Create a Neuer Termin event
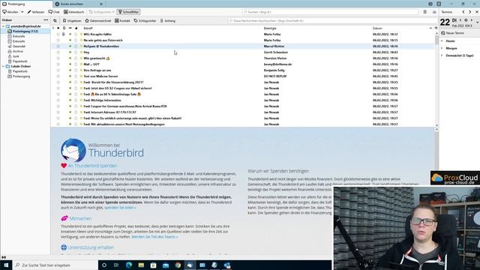480x270 pixels. 453,33
